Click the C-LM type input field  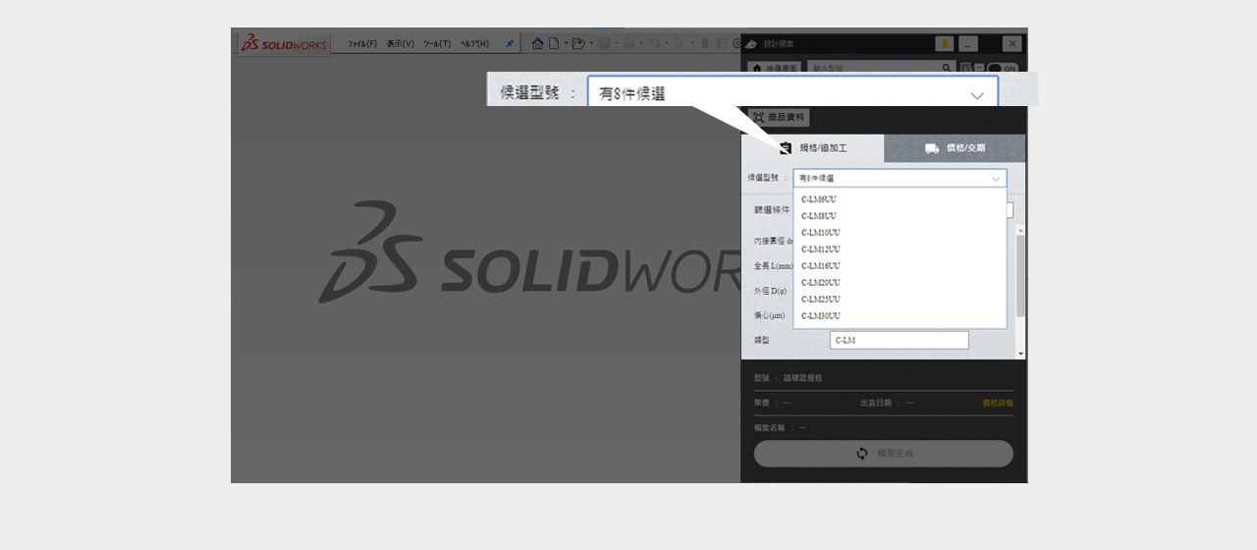click(x=899, y=340)
